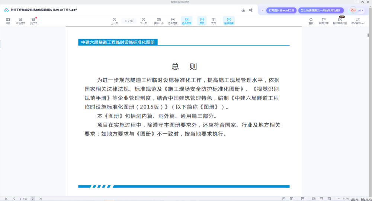The image size is (372, 201).
Task: Jump to last page in status bar
Action: click(40, 199)
